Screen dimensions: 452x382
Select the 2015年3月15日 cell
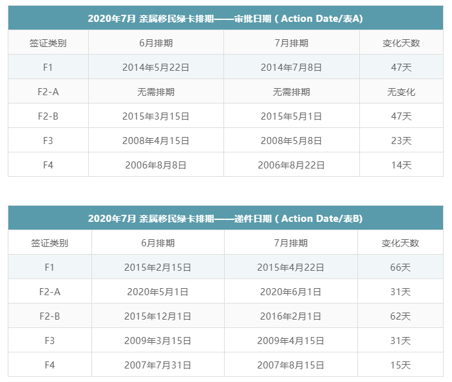[x=156, y=116]
